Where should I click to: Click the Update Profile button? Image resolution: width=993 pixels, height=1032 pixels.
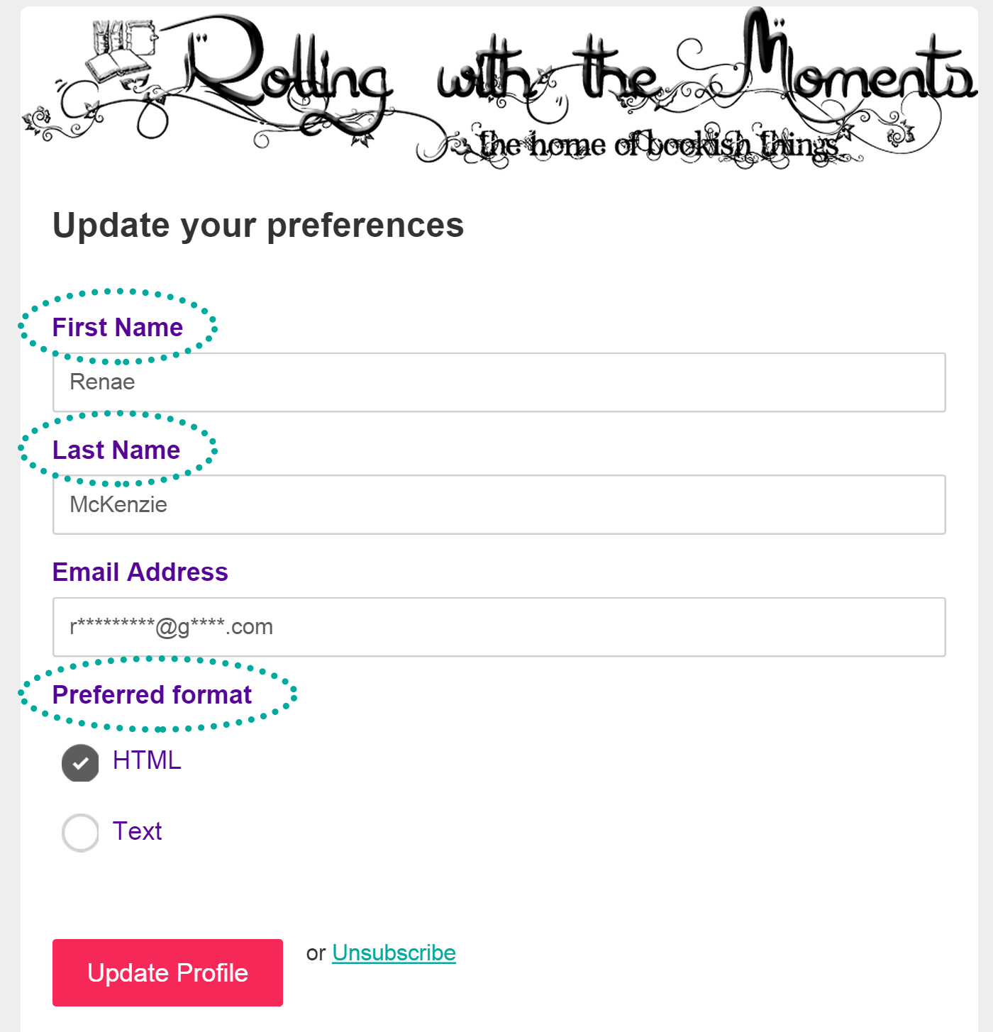(167, 972)
